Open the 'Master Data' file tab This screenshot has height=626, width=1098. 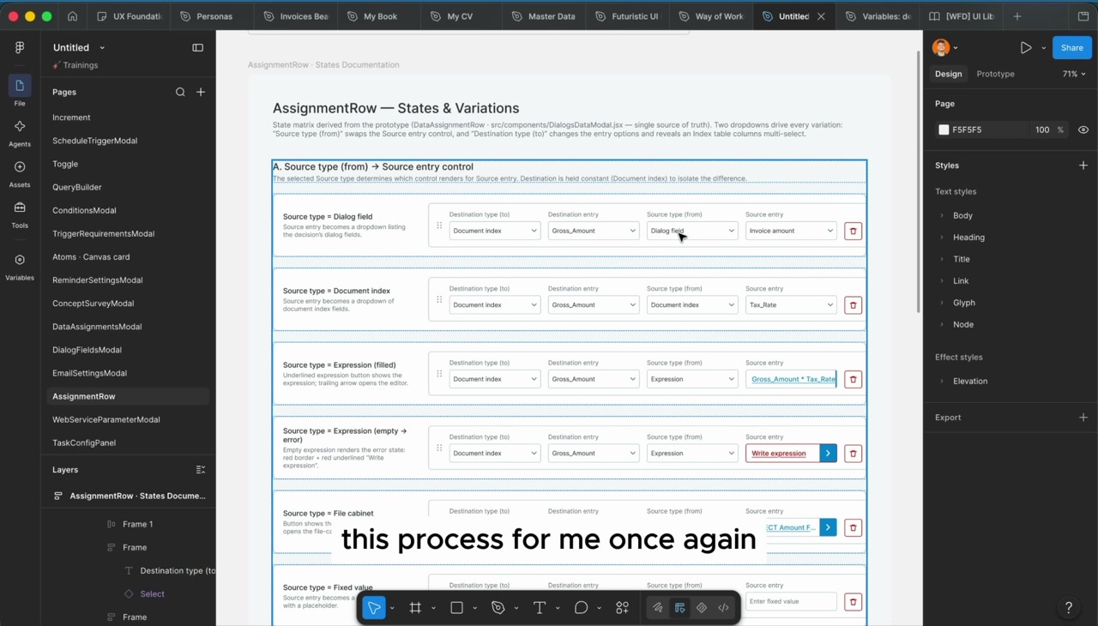[544, 16]
